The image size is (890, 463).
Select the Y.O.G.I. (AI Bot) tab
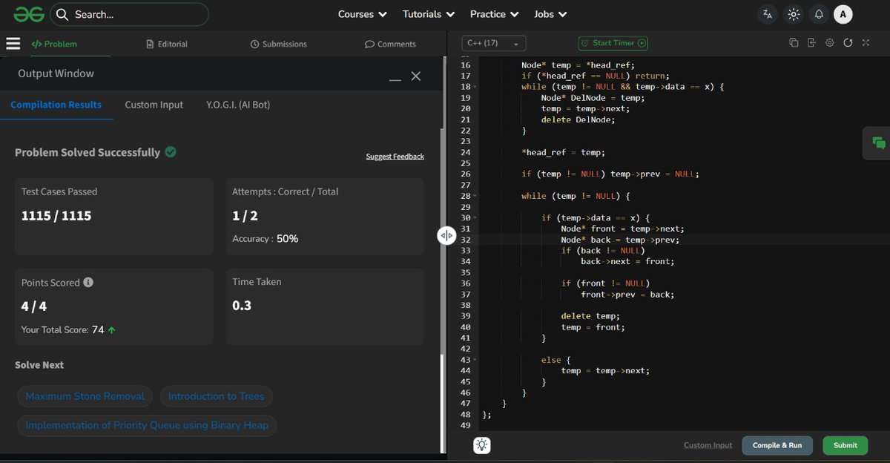point(238,105)
